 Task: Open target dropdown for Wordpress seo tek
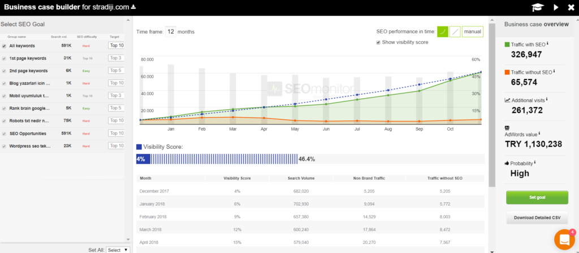pyautogui.click(x=116, y=145)
